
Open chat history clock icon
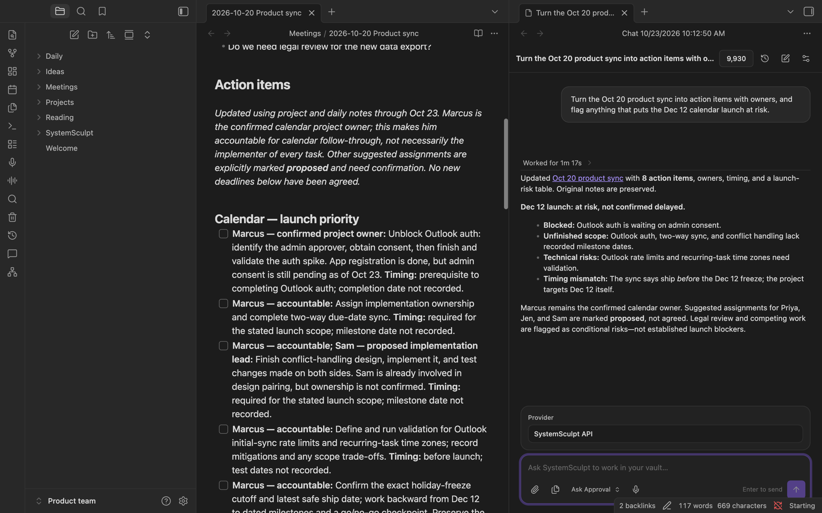coord(765,59)
